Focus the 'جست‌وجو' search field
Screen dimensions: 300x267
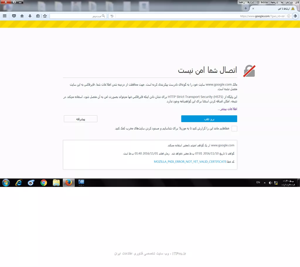click(x=78, y=16)
